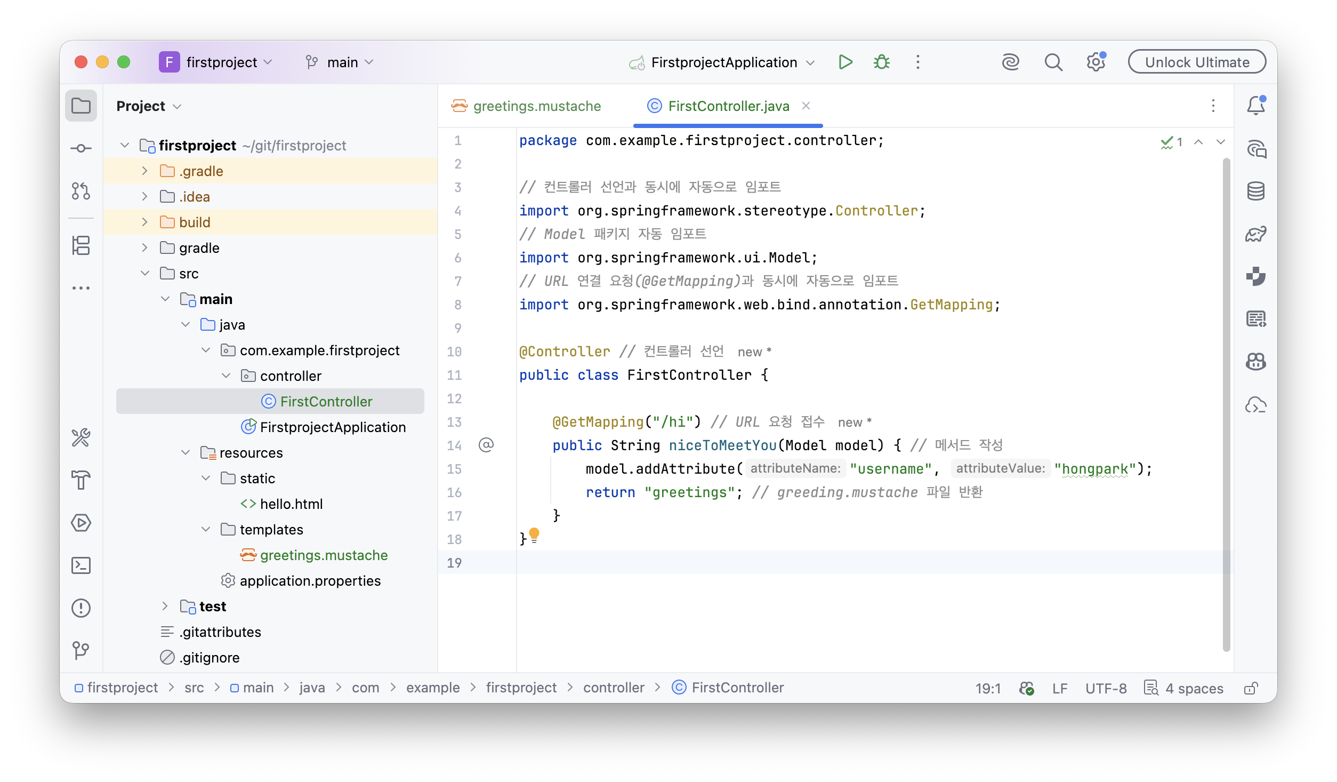The height and width of the screenshot is (782, 1337).
Task: Expand the .gradle folder
Action: 144,171
